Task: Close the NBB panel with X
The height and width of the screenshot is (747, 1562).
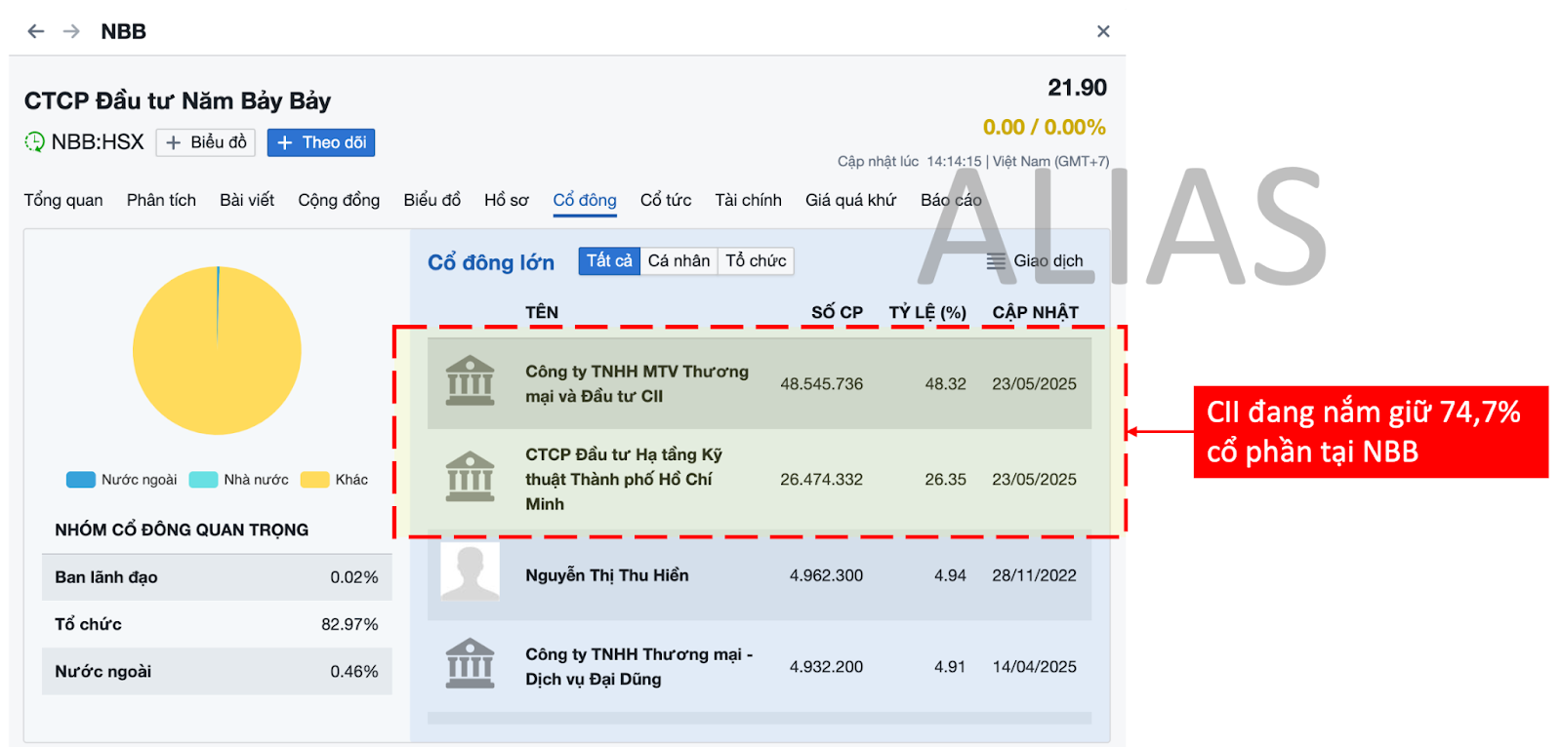Action: coord(1103,31)
